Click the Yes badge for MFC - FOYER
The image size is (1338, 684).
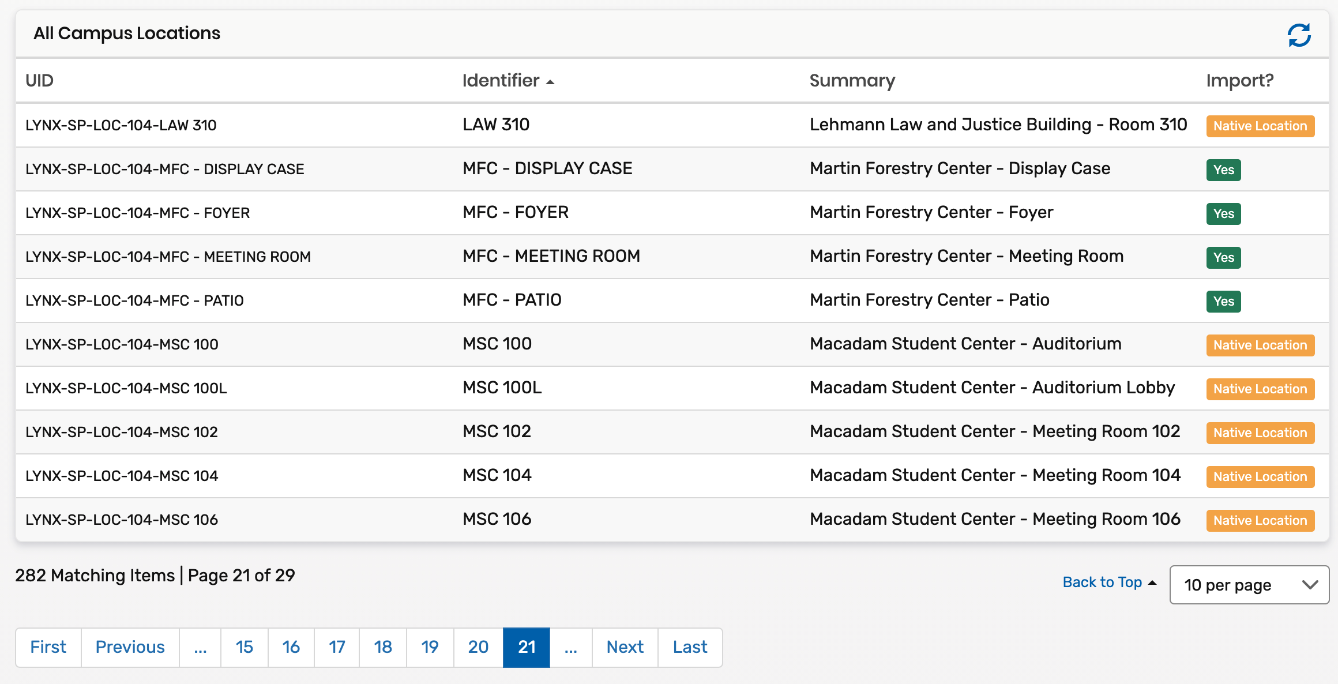(1223, 213)
